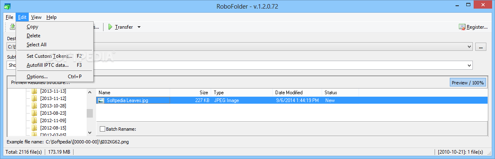
Task: Click the 'New' status cell
Action: pos(330,100)
